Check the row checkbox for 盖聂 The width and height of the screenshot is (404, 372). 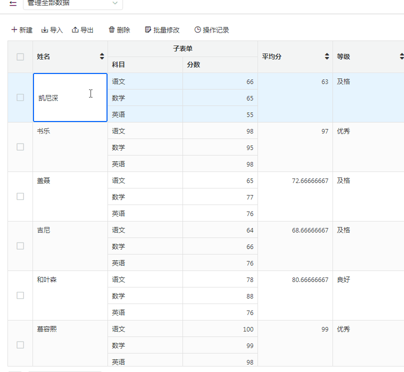(20, 196)
